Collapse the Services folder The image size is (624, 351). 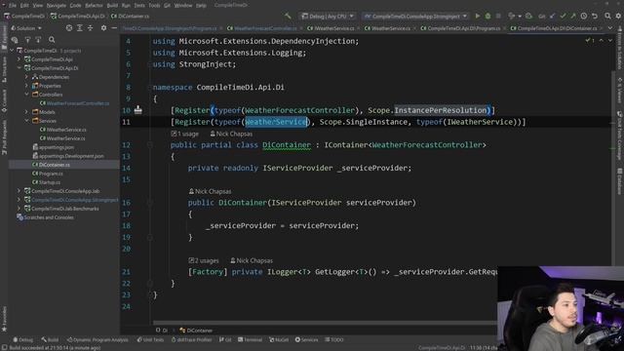(26, 121)
